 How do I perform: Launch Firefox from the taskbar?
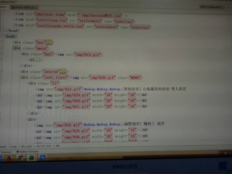10,158
